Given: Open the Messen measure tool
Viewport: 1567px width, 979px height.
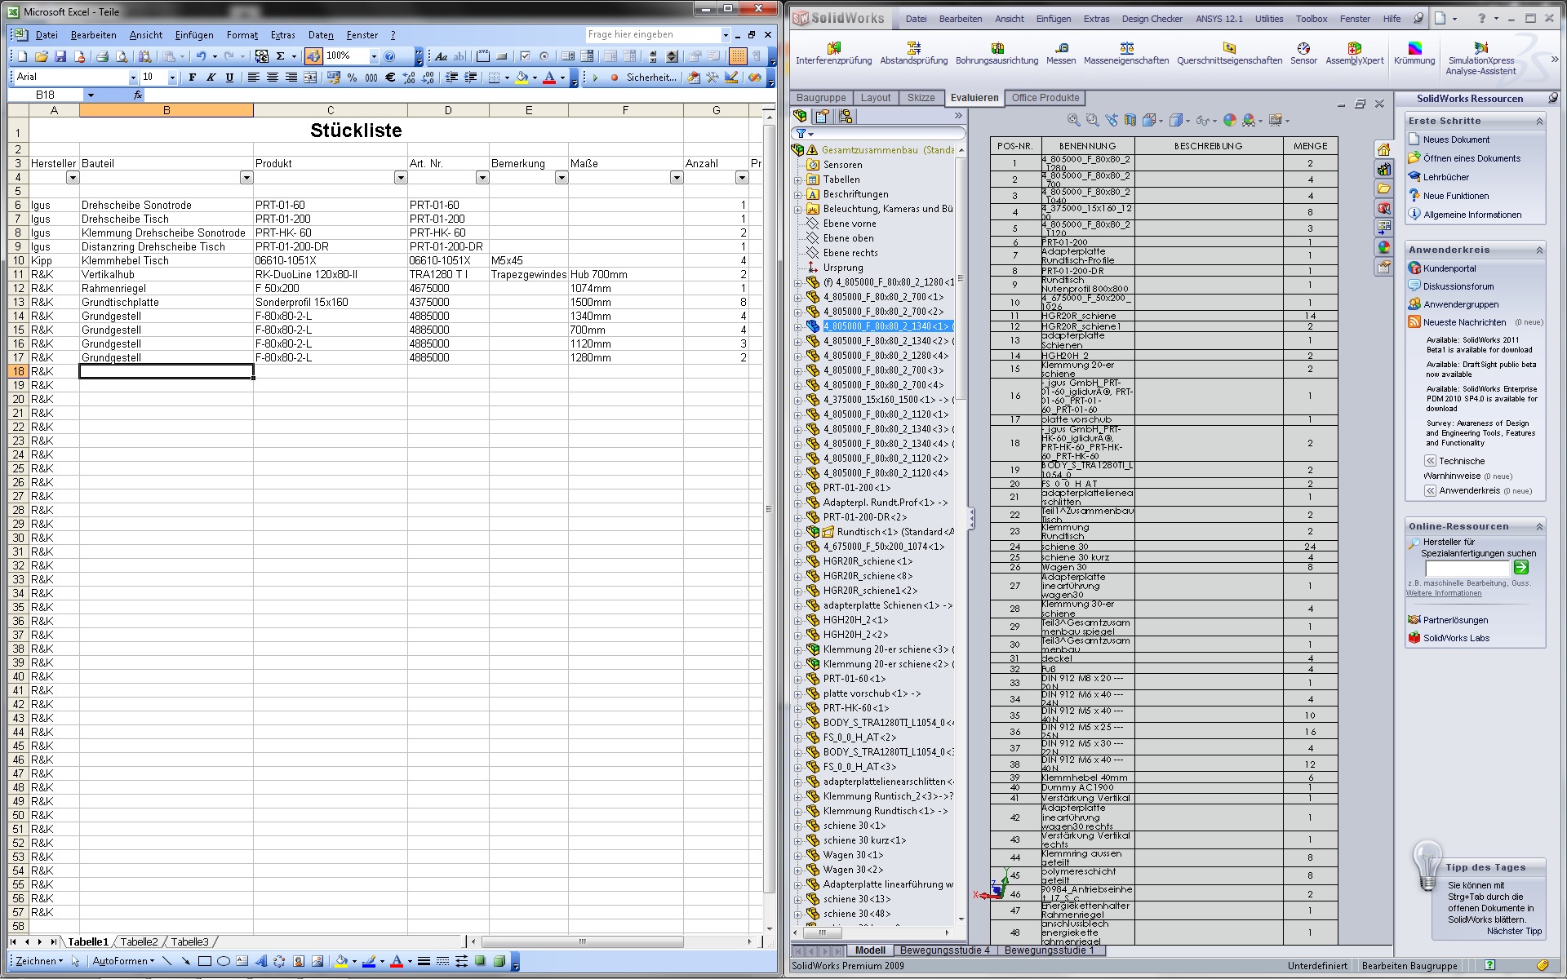Looking at the screenshot, I should (x=1061, y=54).
